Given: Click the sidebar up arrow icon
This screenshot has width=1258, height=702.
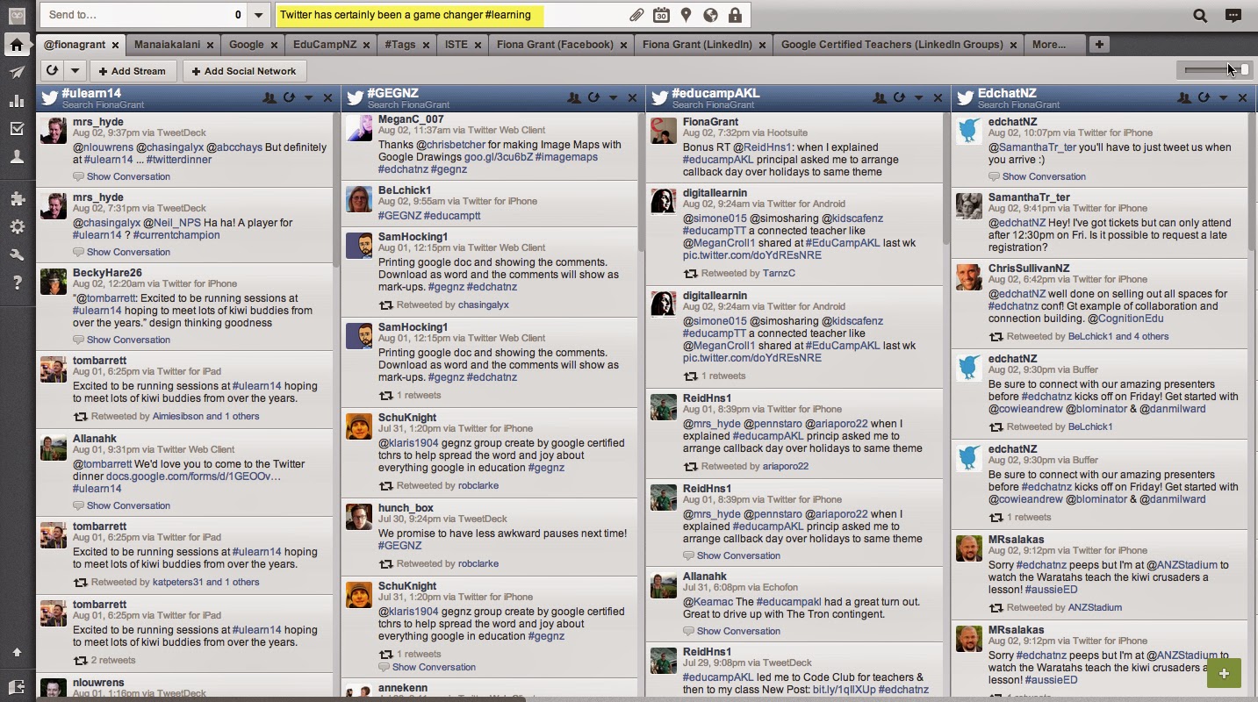Looking at the screenshot, I should [x=17, y=652].
